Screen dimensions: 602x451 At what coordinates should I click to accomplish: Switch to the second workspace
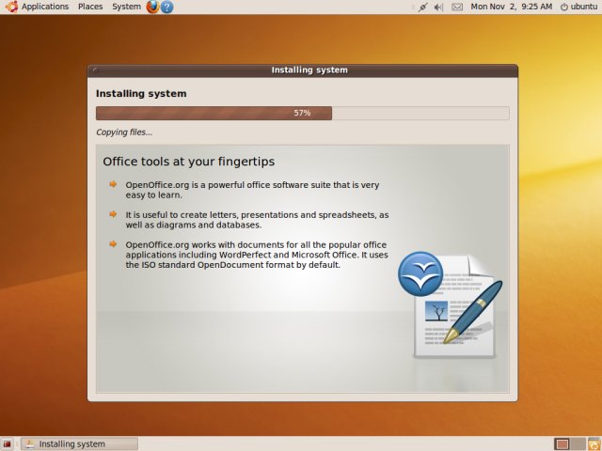tap(578, 444)
